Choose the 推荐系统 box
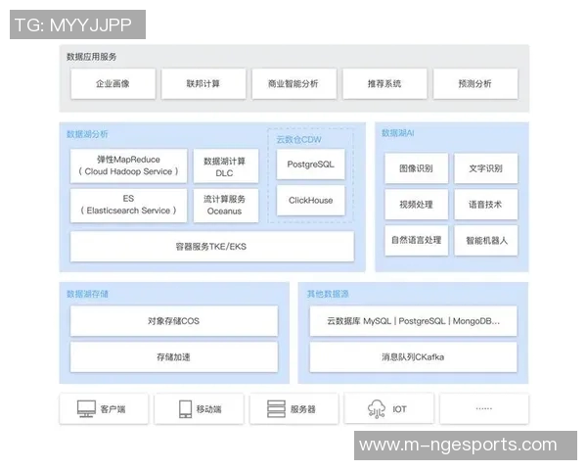587x470 pixels. [384, 83]
